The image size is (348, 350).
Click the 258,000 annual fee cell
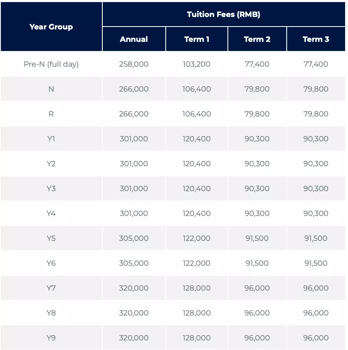coord(134,64)
